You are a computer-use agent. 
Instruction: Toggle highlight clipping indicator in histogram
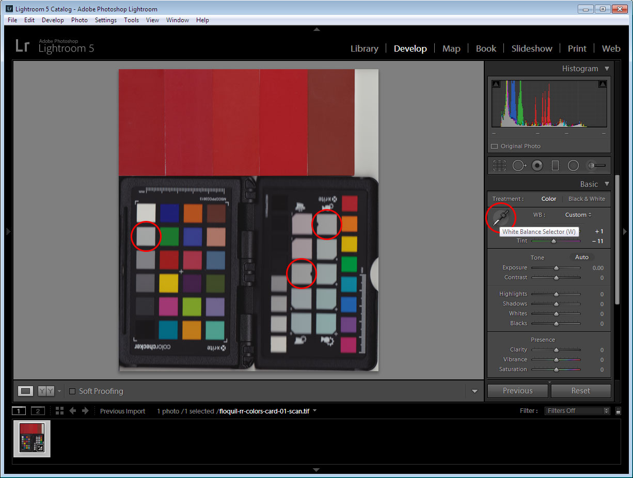click(602, 84)
